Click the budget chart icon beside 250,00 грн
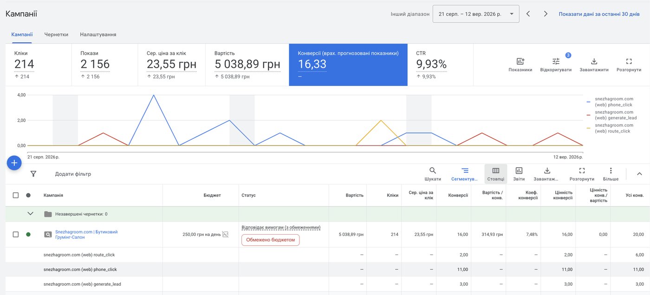 225,235
